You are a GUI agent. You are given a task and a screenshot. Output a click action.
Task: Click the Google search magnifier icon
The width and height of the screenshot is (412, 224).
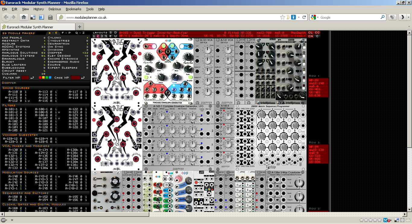point(382,17)
